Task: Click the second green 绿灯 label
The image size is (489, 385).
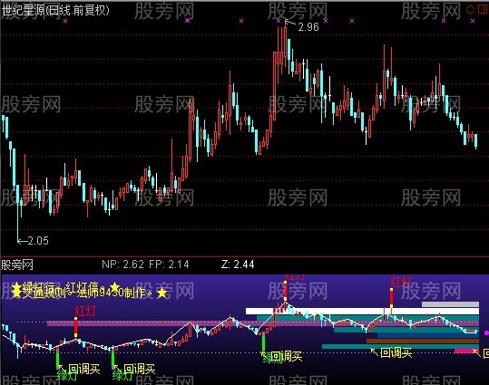Action: pyautogui.click(x=122, y=376)
